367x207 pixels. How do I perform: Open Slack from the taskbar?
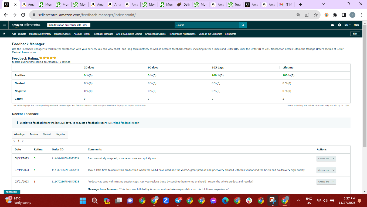pyautogui.click(x=249, y=201)
